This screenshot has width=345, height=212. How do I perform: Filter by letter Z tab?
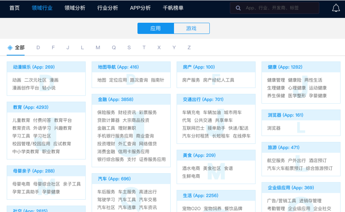click(189, 48)
